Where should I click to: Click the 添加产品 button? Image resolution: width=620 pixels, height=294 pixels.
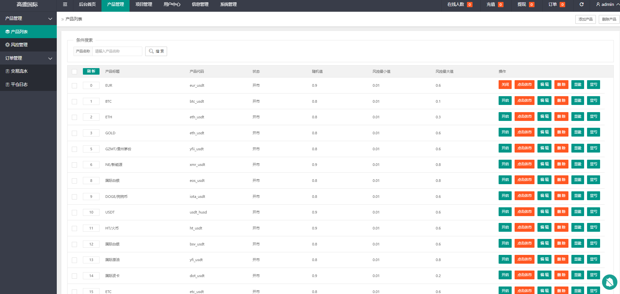pos(585,19)
